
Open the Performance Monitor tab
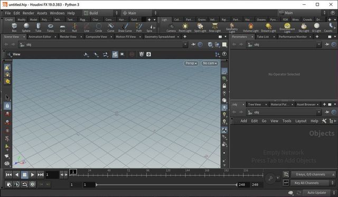293,36
